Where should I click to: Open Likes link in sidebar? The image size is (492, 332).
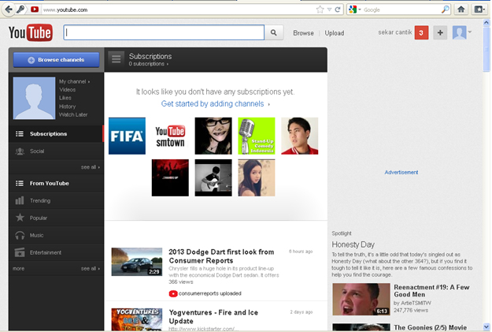65,98
